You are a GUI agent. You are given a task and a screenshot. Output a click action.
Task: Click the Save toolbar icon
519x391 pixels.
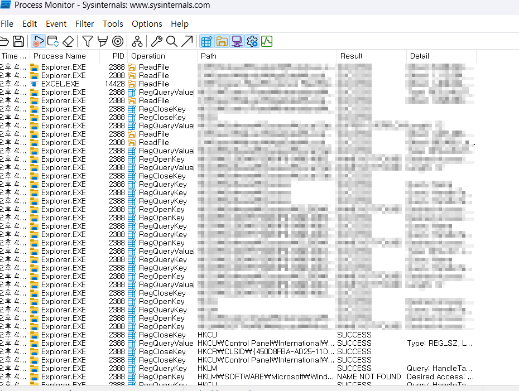[x=18, y=41]
